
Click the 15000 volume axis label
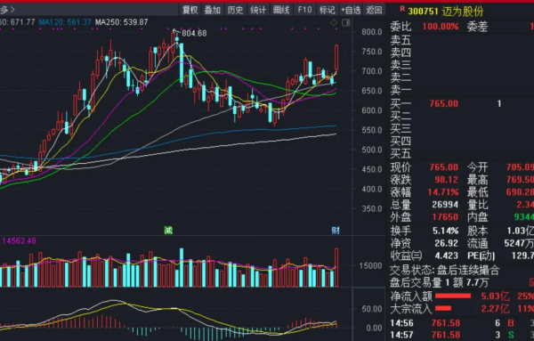click(370, 265)
